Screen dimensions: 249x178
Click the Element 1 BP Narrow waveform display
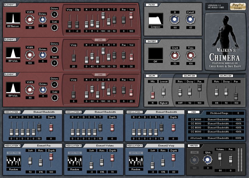click(13, 18)
